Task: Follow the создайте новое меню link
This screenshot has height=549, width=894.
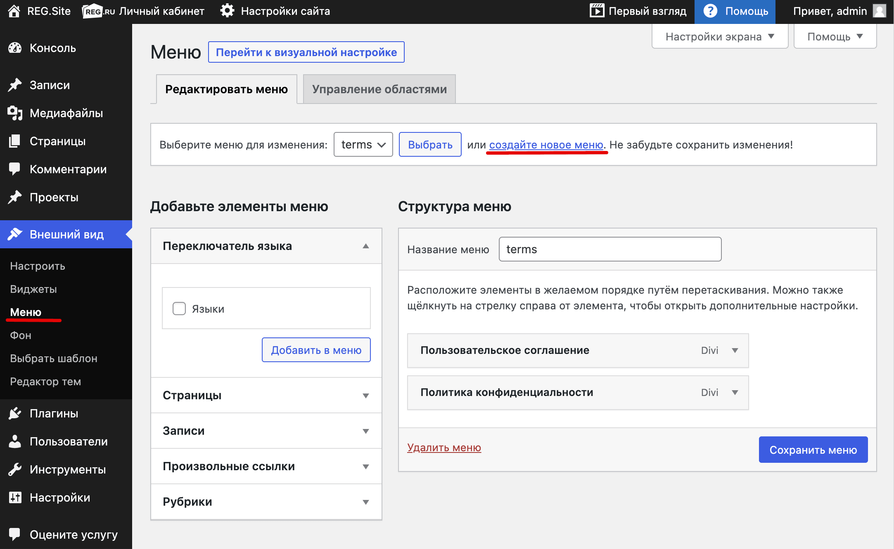Action: point(546,145)
